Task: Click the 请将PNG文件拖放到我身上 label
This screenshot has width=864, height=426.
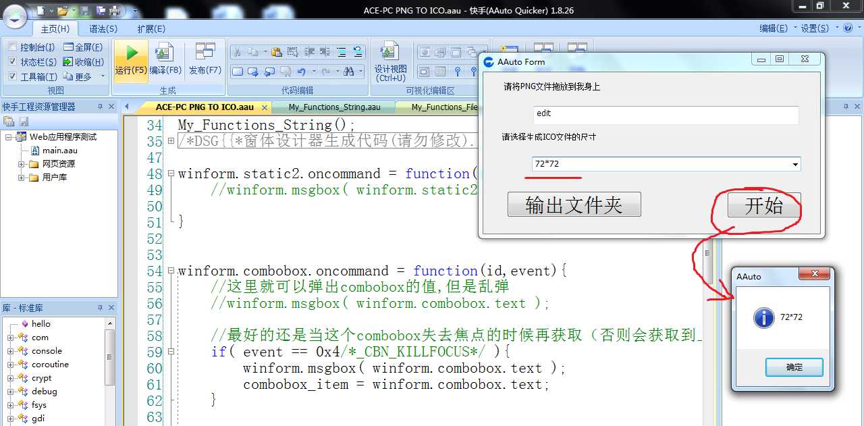Action: [551, 87]
